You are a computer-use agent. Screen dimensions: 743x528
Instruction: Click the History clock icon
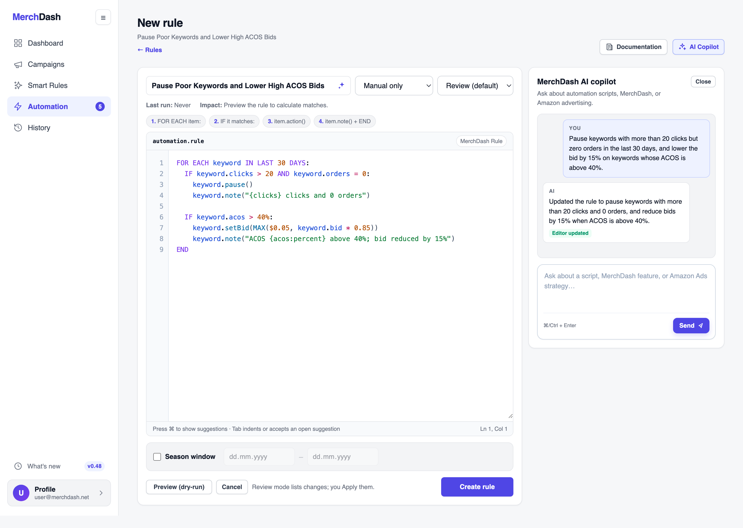pyautogui.click(x=18, y=128)
